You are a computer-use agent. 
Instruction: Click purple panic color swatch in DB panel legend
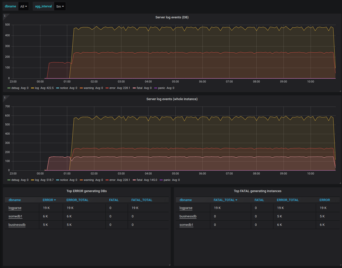pos(156,88)
